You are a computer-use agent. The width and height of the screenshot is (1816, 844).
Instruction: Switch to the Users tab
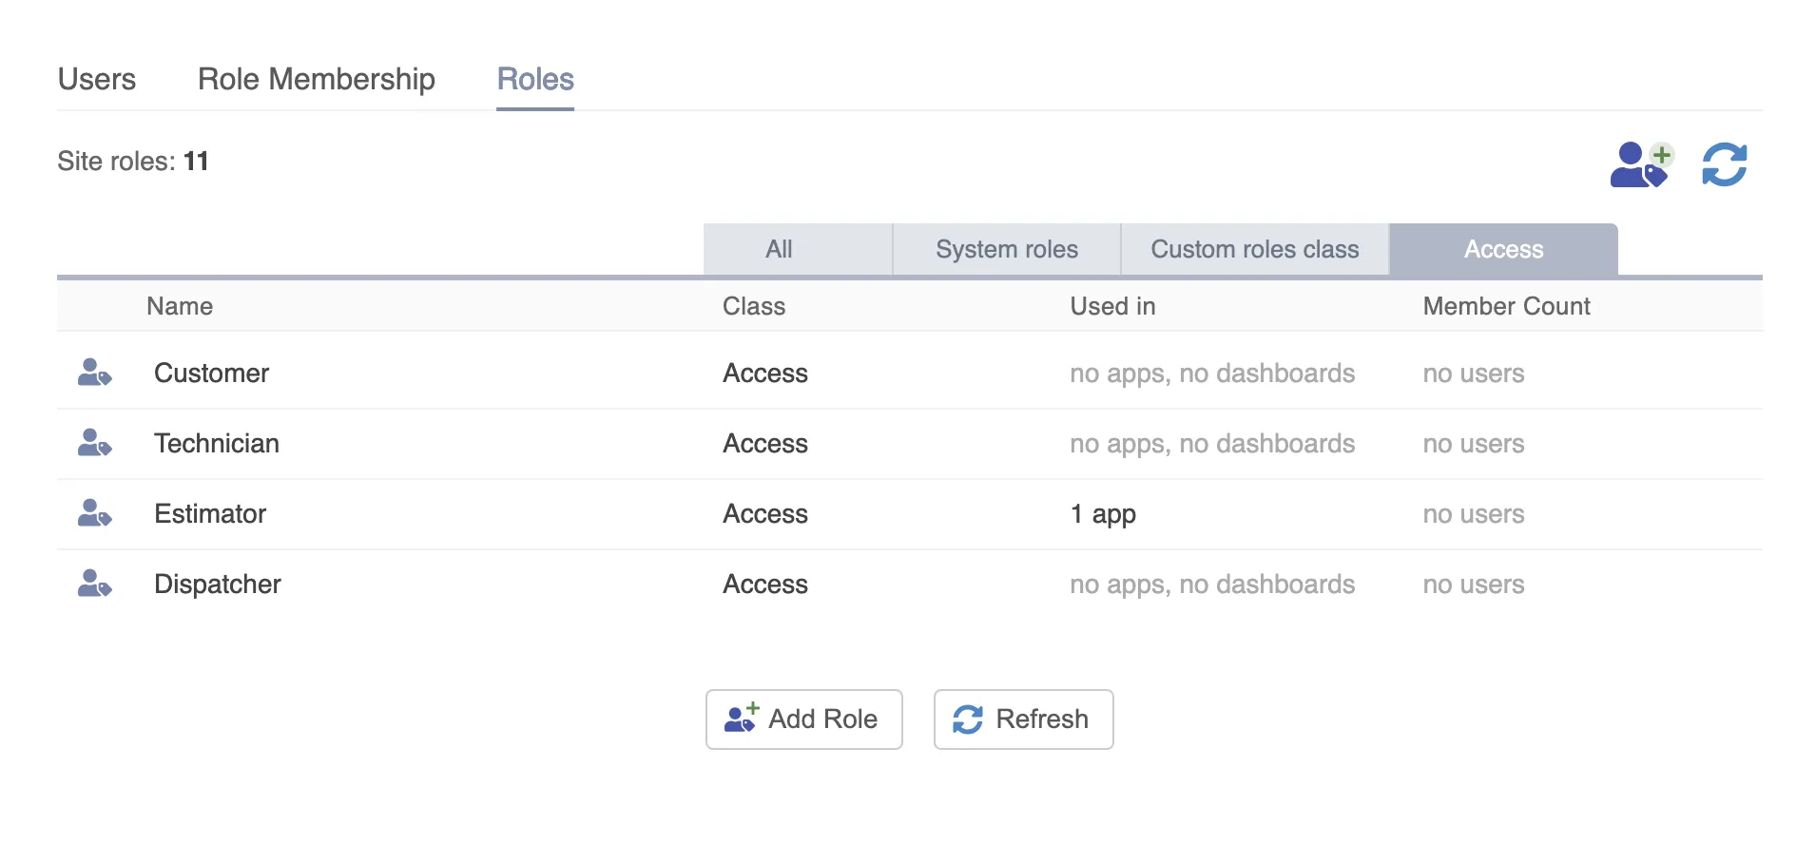[x=97, y=79]
